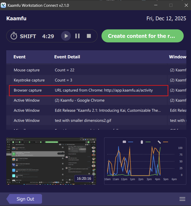Open the hamburger menu at bottom right
The image size is (191, 206).
coord(182,199)
